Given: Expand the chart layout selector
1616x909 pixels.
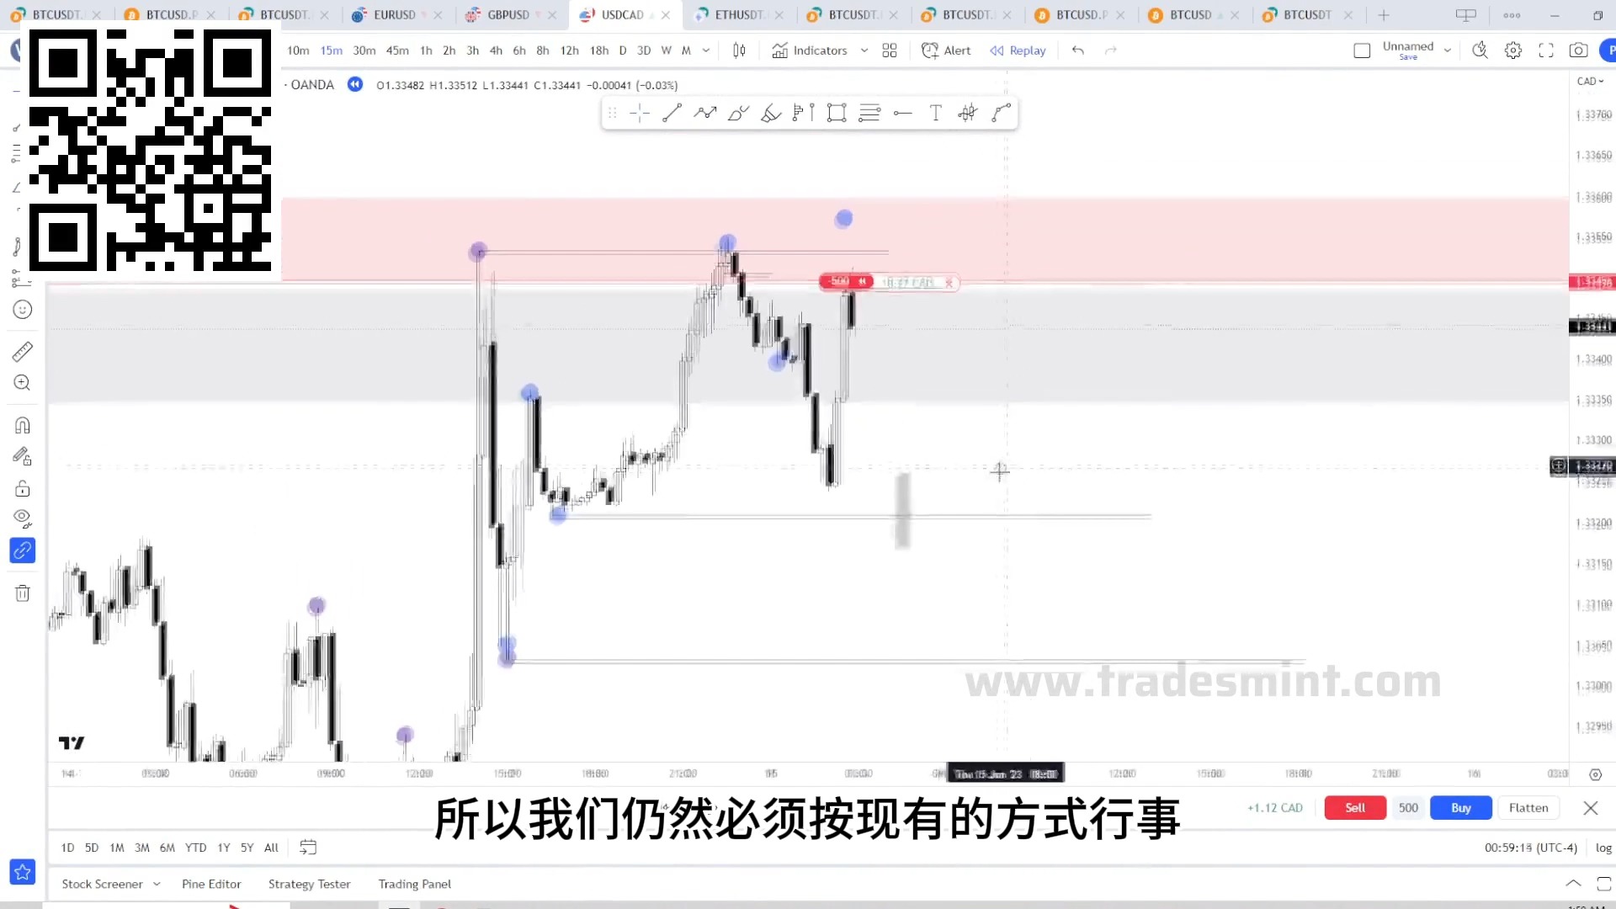Looking at the screenshot, I should point(888,50).
